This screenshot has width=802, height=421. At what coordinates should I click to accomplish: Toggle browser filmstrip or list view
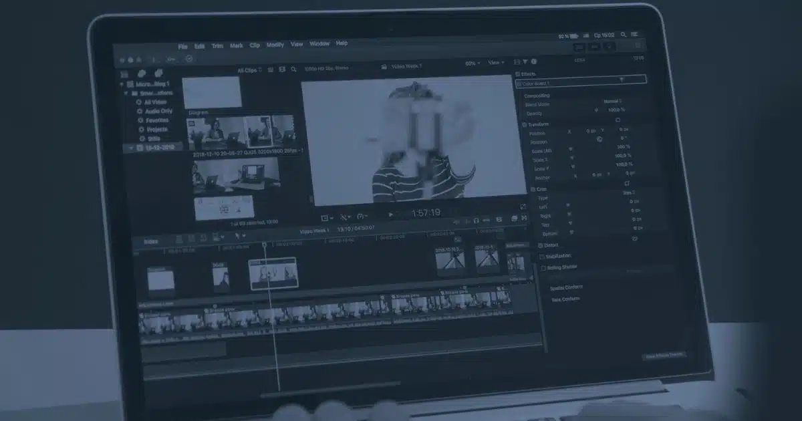pos(271,69)
